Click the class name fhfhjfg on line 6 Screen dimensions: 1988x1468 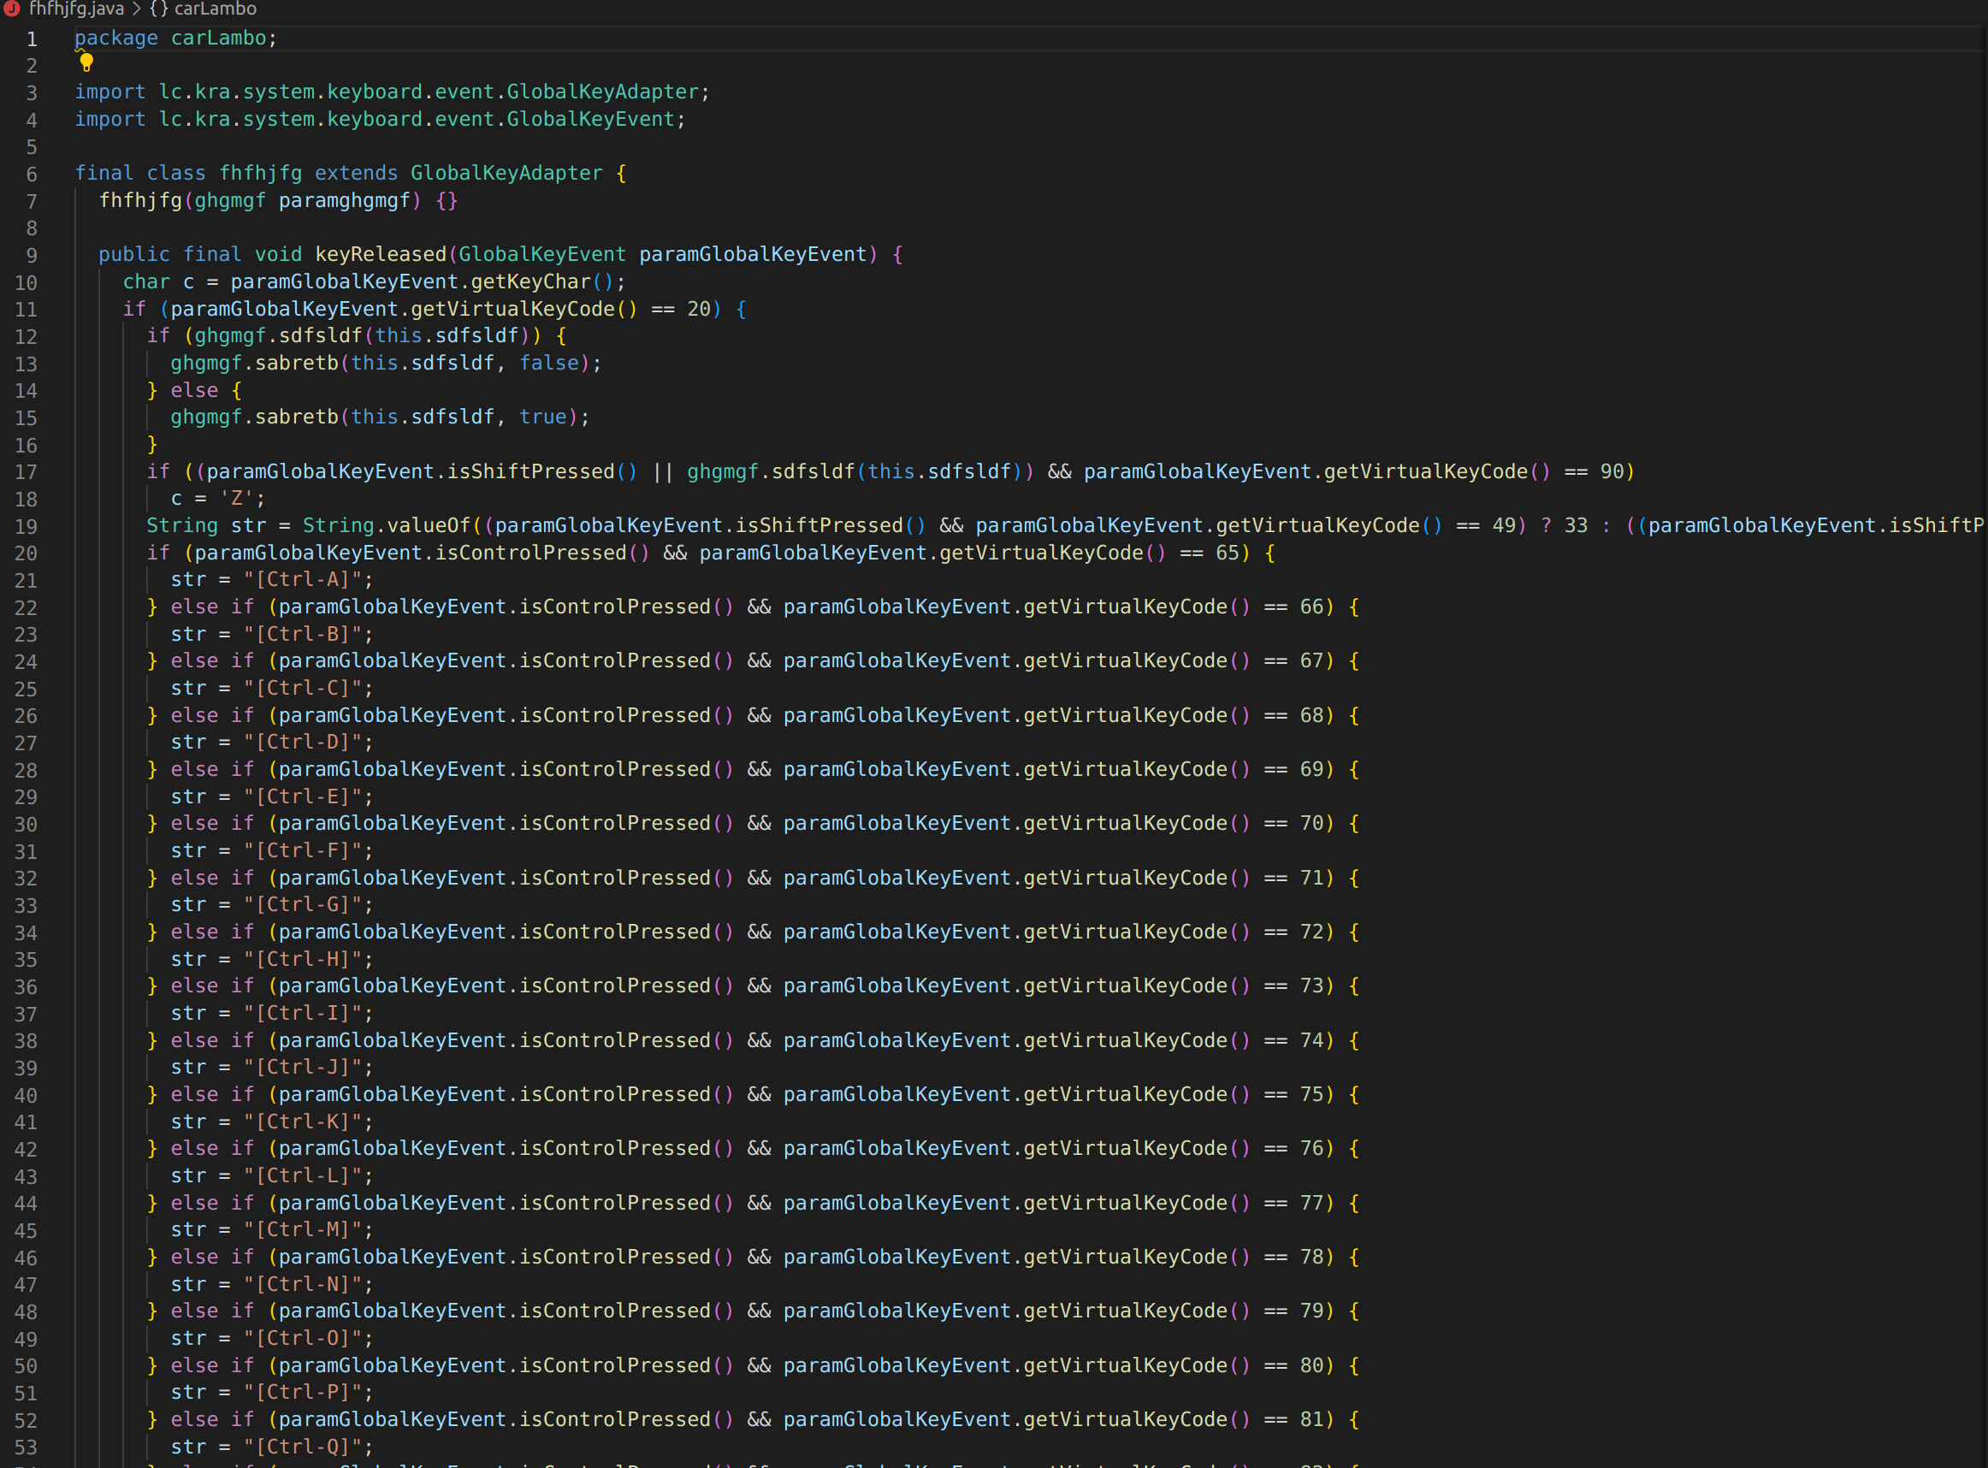point(260,174)
